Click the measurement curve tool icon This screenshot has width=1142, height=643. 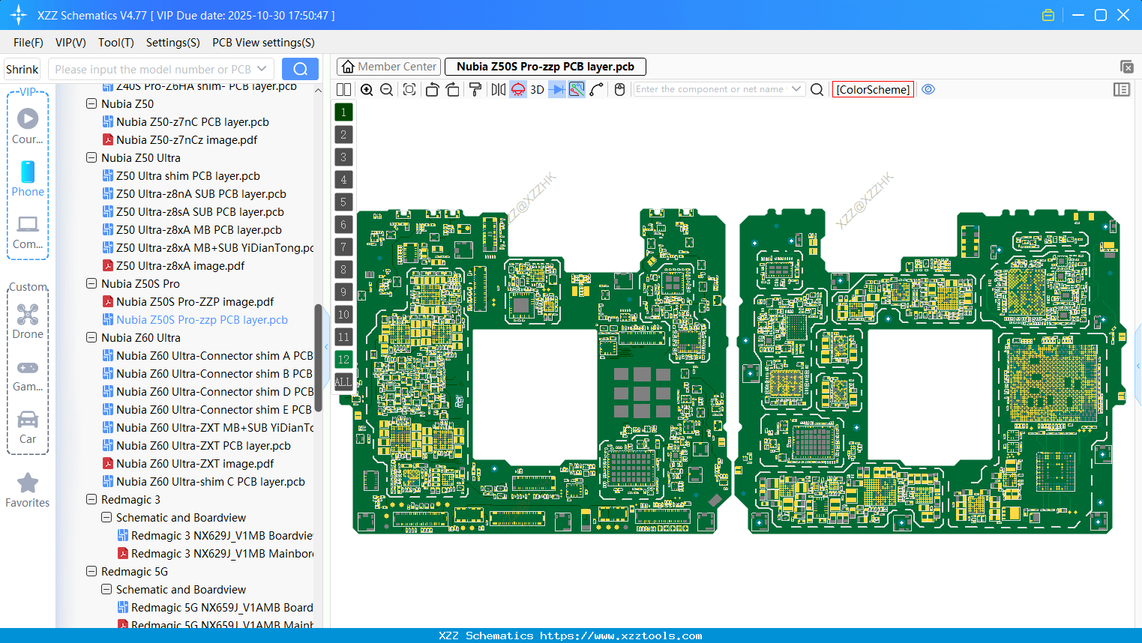tap(598, 89)
